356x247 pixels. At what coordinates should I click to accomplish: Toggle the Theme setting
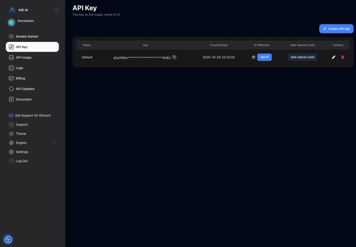click(x=21, y=134)
